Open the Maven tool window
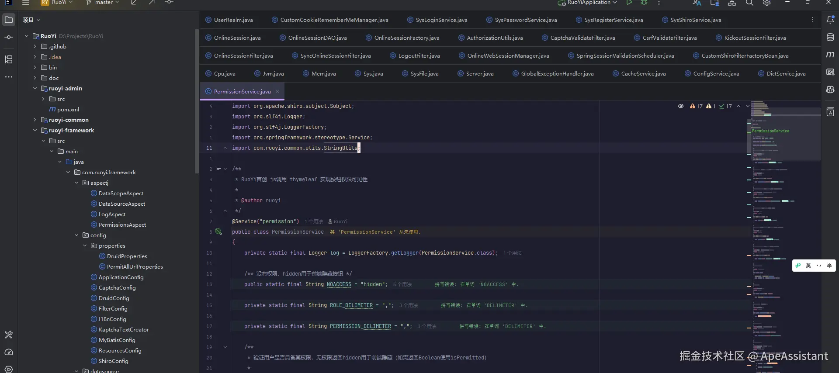 pyautogui.click(x=830, y=55)
